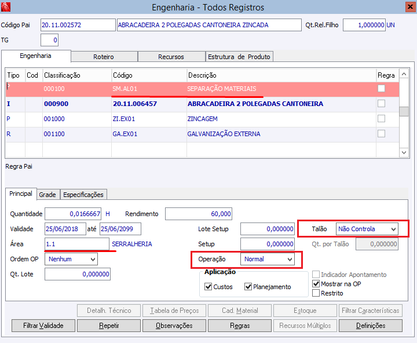Select the Engenharia tab

click(x=36, y=56)
